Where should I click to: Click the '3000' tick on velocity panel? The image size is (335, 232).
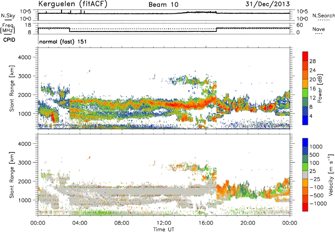click(x=25, y=162)
